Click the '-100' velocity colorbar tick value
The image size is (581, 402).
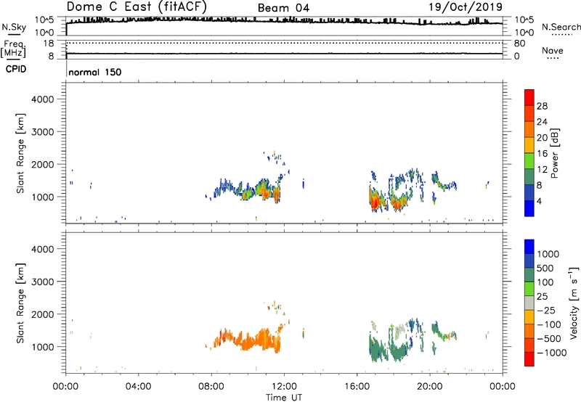coord(549,324)
